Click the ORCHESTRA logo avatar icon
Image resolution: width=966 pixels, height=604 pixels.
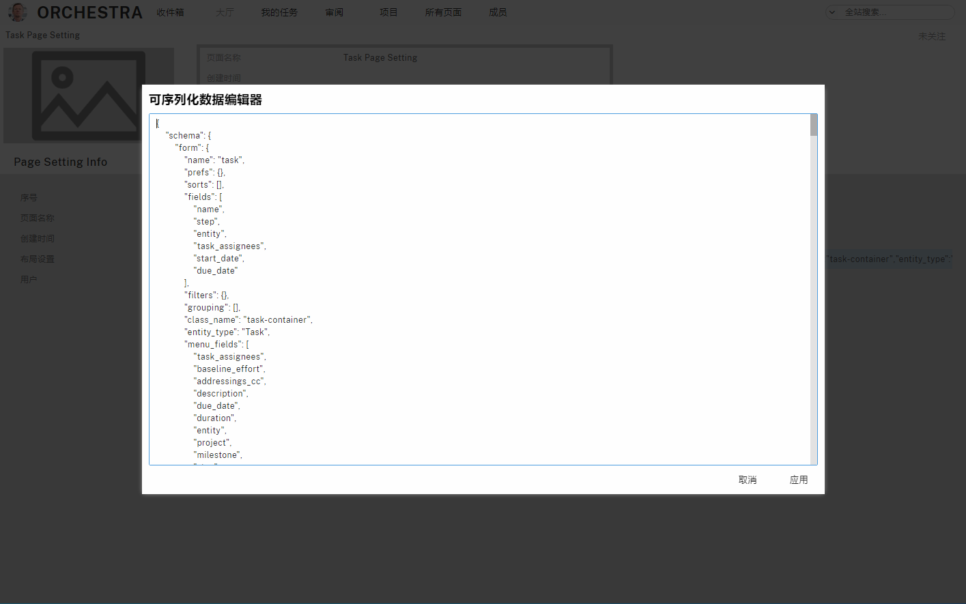18,12
